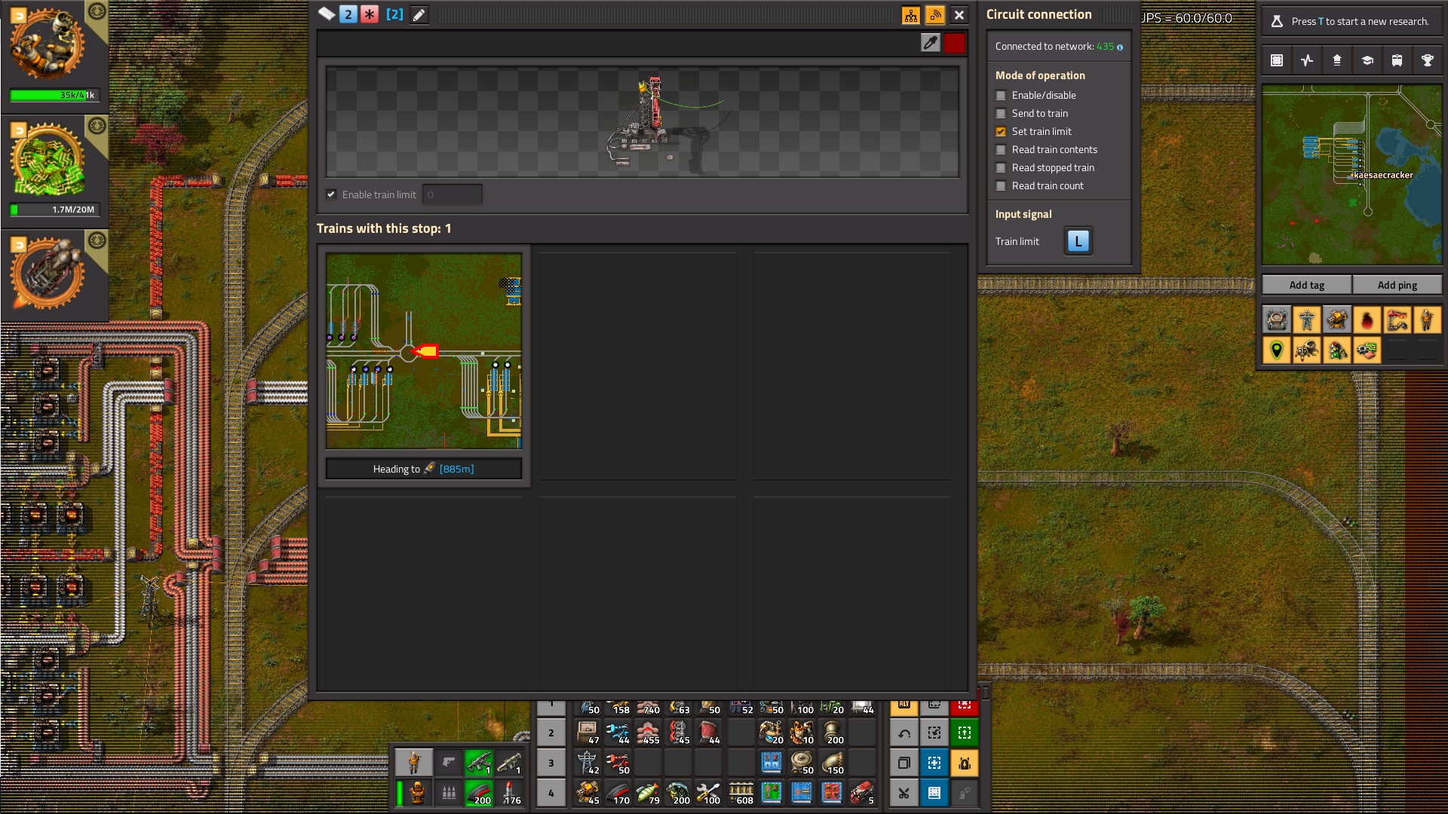Select quickbar row 4
Screen dimensions: 1448x814
pos(551,793)
